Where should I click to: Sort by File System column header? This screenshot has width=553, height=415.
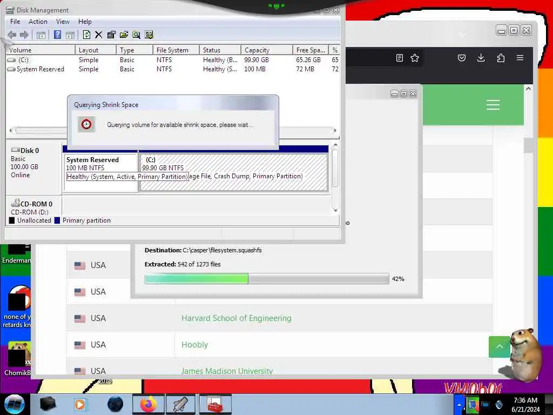(176, 50)
